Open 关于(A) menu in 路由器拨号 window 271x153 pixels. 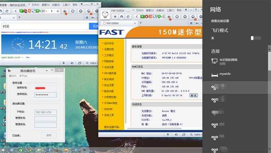point(23,76)
